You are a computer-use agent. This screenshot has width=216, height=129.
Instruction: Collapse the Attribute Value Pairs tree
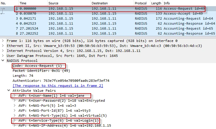tap(9, 91)
